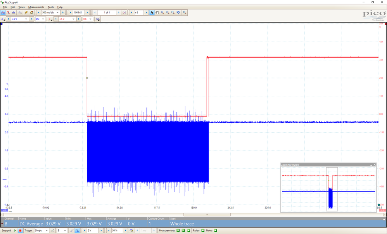Increase zoom factor from x 8
This screenshot has width=387, height=234.
[146, 12]
